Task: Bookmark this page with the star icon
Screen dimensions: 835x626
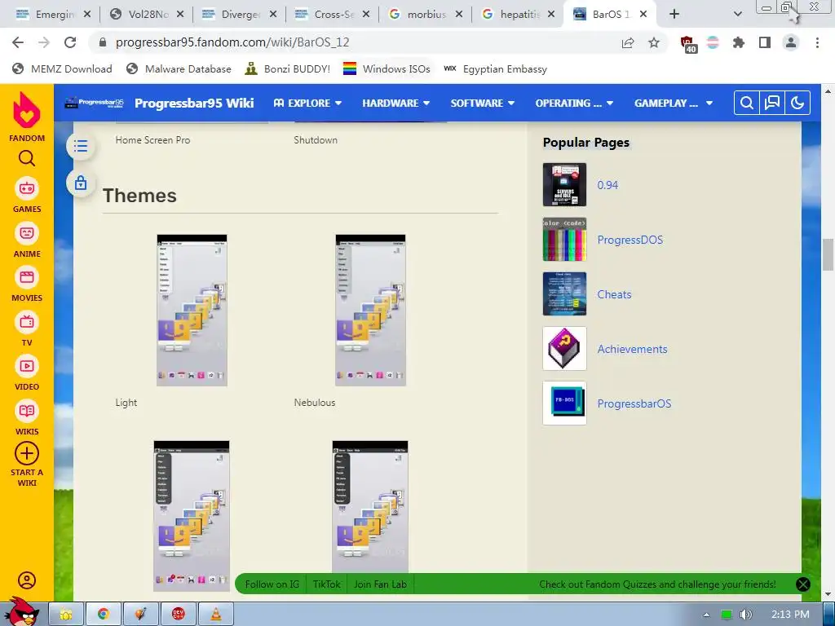Action: (x=654, y=42)
